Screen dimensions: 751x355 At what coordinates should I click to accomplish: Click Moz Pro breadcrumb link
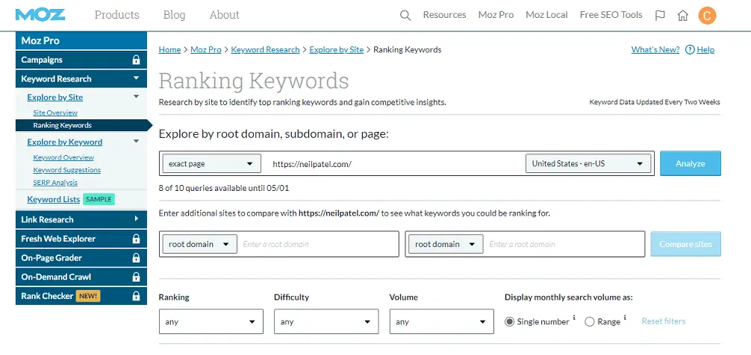tap(206, 50)
